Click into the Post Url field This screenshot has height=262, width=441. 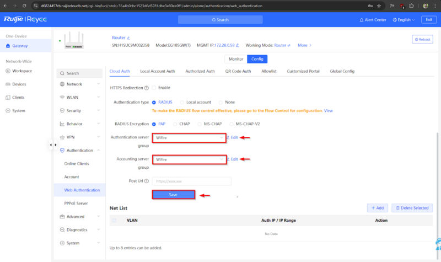click(x=191, y=181)
